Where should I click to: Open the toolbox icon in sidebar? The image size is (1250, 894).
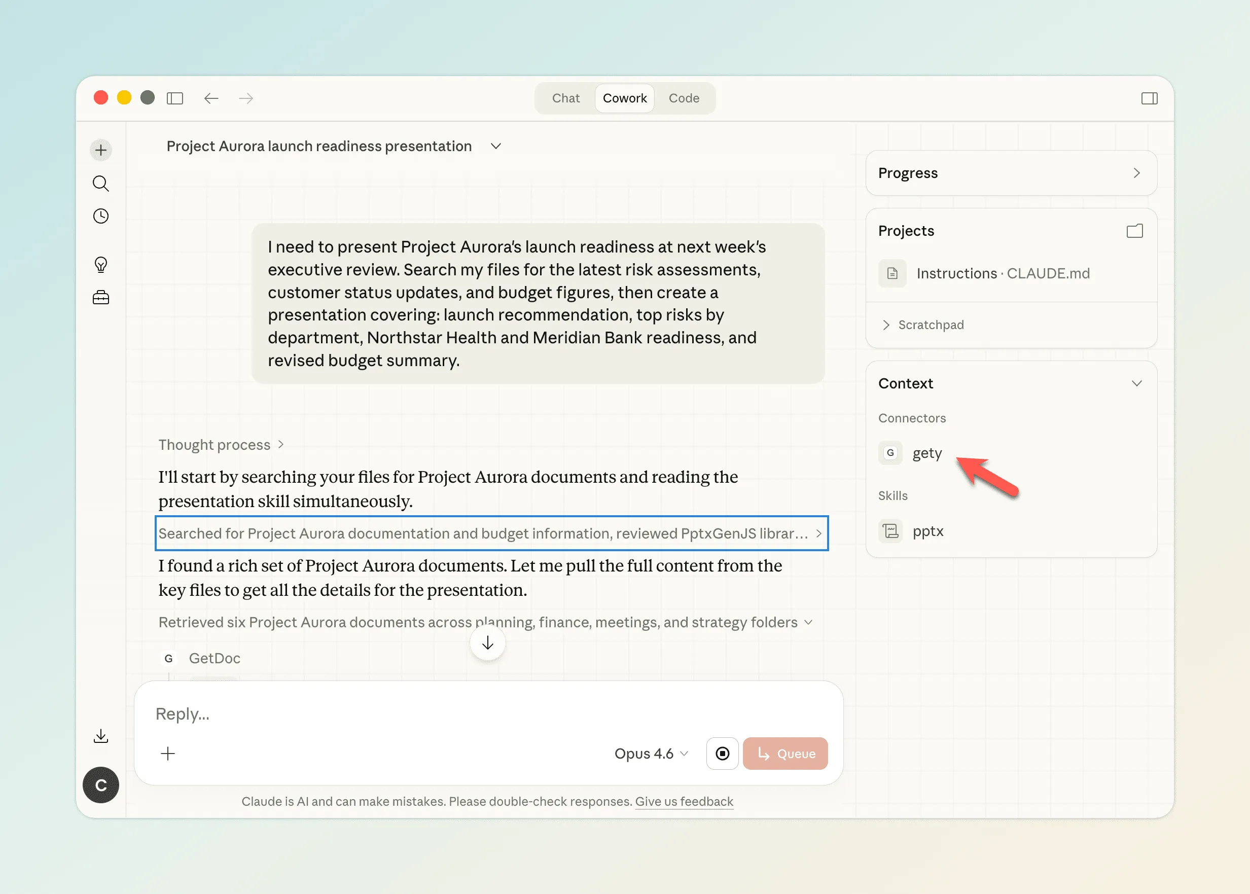pyautogui.click(x=101, y=298)
